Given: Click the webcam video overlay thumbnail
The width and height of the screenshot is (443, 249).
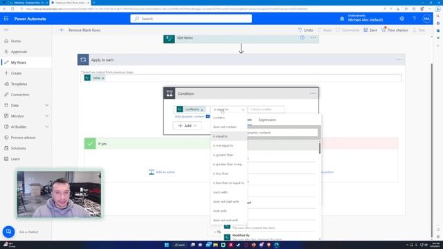Looking at the screenshot, I should [x=59, y=194].
